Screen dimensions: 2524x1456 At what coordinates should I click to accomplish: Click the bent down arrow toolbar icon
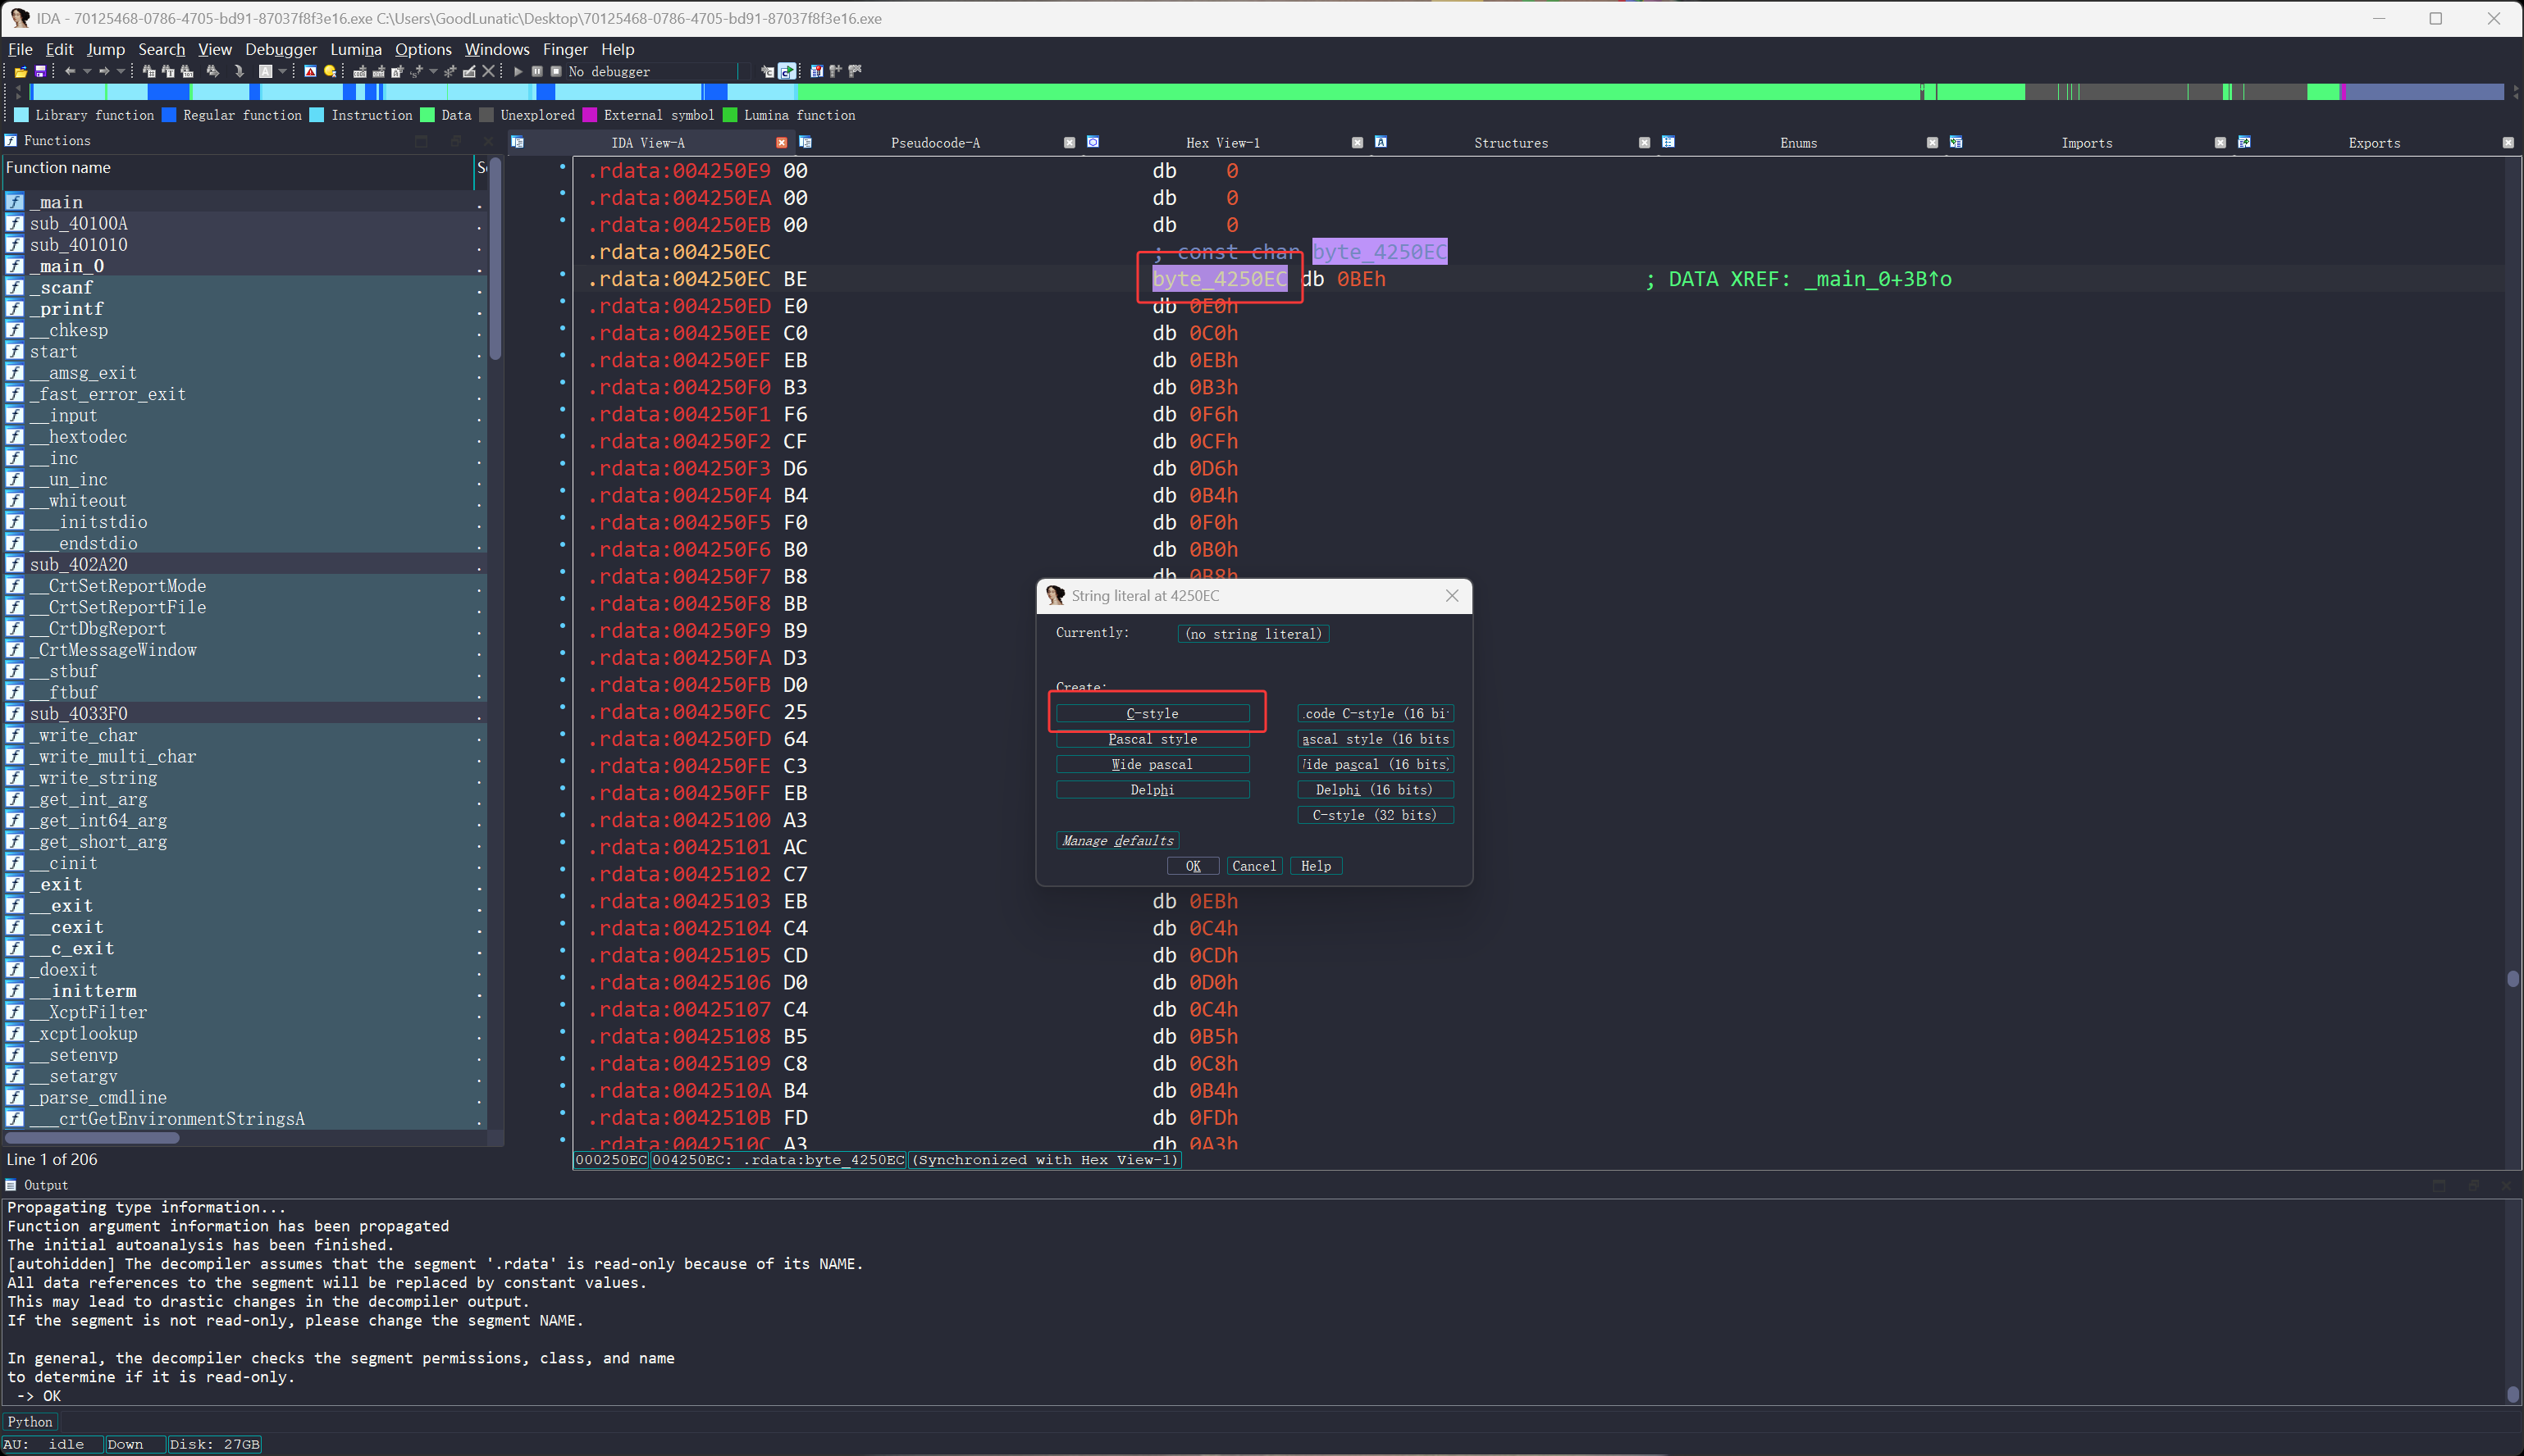[239, 71]
